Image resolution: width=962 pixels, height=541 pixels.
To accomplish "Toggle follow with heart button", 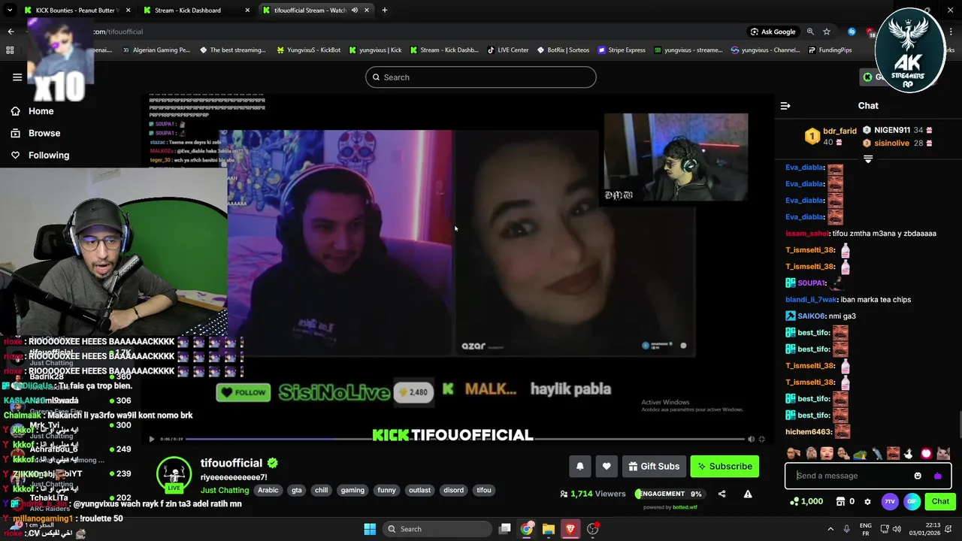I will coord(607,467).
